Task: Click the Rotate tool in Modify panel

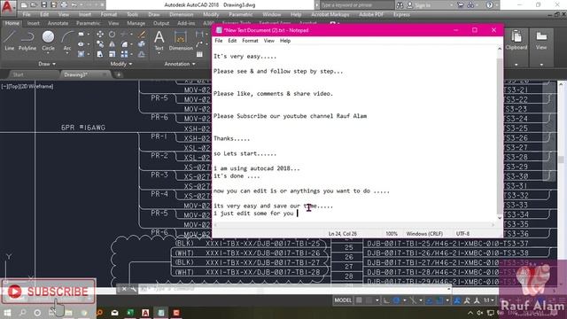Action: 113,35
